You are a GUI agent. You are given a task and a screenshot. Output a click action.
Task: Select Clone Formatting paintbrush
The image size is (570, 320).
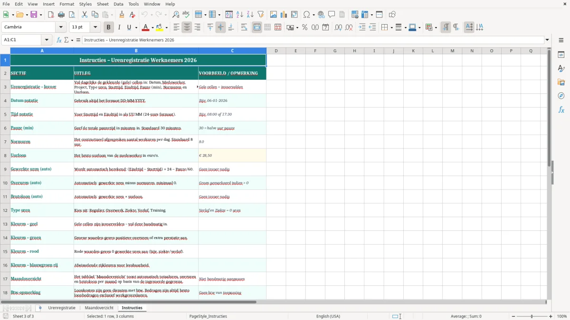122,15
